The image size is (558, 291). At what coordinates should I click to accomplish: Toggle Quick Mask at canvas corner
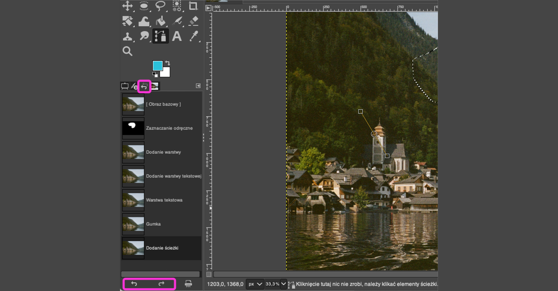209,274
